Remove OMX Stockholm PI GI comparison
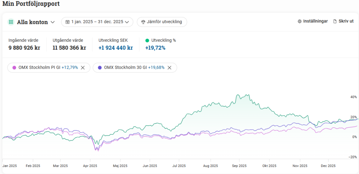 pos(83,68)
